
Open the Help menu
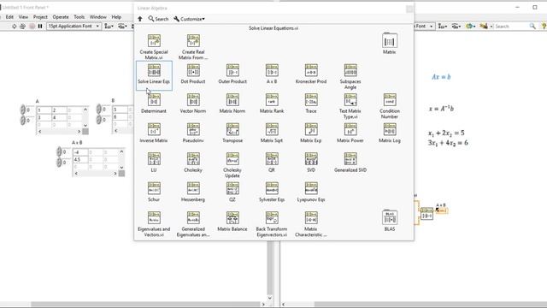[x=116, y=17]
